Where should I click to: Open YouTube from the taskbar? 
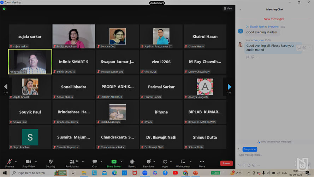(x=175, y=173)
